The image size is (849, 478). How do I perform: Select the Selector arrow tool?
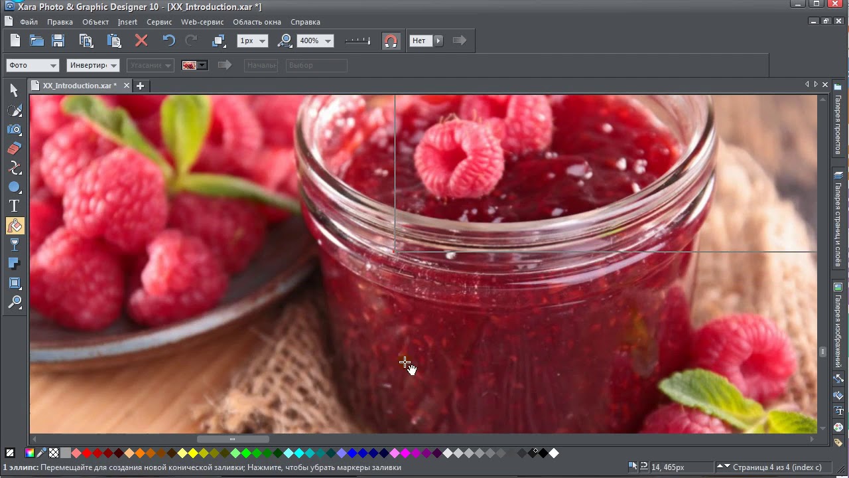[x=15, y=90]
